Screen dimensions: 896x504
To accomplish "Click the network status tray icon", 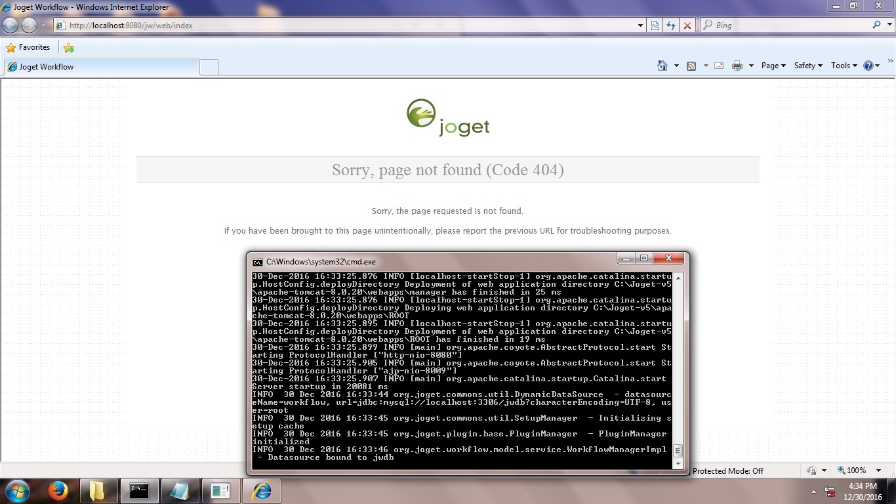I will [830, 492].
